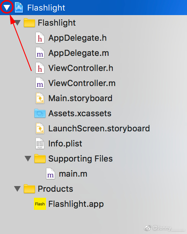Collapse the Supporting Files group triangle
Viewport: 187px width, 234px height.
pos(28,159)
